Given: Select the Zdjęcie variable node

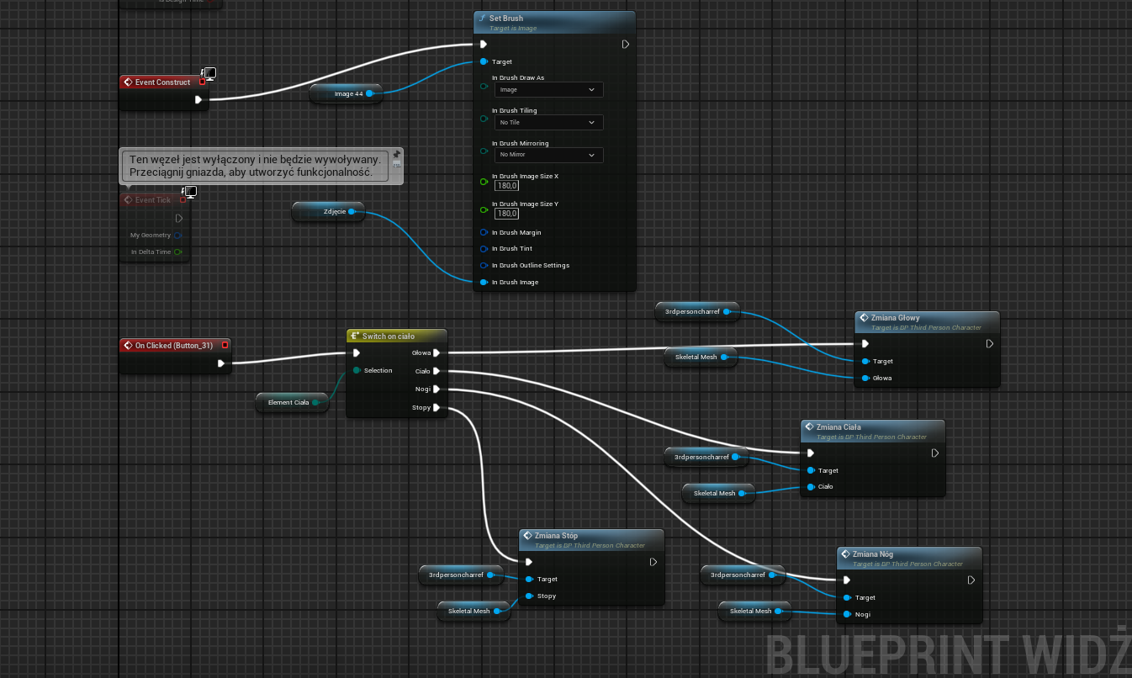Looking at the screenshot, I should click(x=329, y=212).
